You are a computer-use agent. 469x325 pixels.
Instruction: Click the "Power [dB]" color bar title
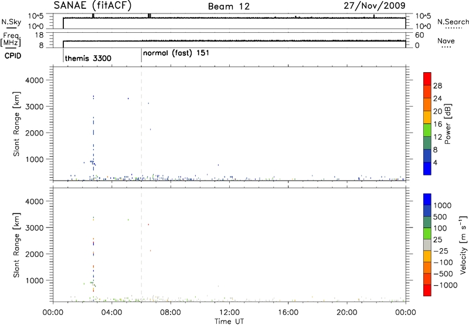click(448, 124)
